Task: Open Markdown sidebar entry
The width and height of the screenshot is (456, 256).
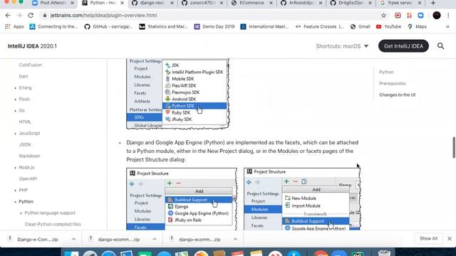Action: (x=29, y=156)
